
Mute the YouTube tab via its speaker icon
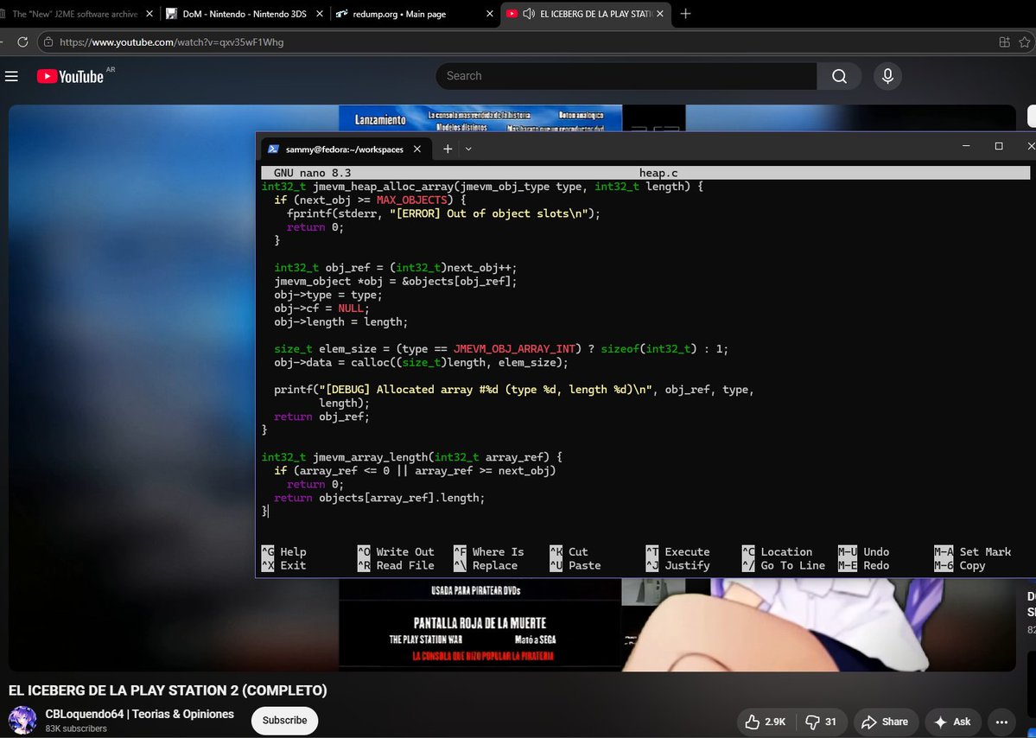point(529,14)
